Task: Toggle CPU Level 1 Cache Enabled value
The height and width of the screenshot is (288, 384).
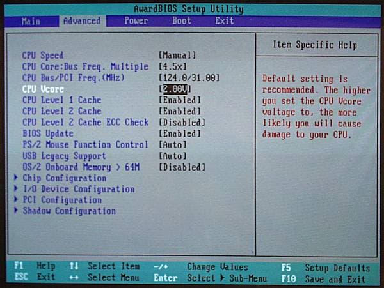Action: tap(180, 100)
